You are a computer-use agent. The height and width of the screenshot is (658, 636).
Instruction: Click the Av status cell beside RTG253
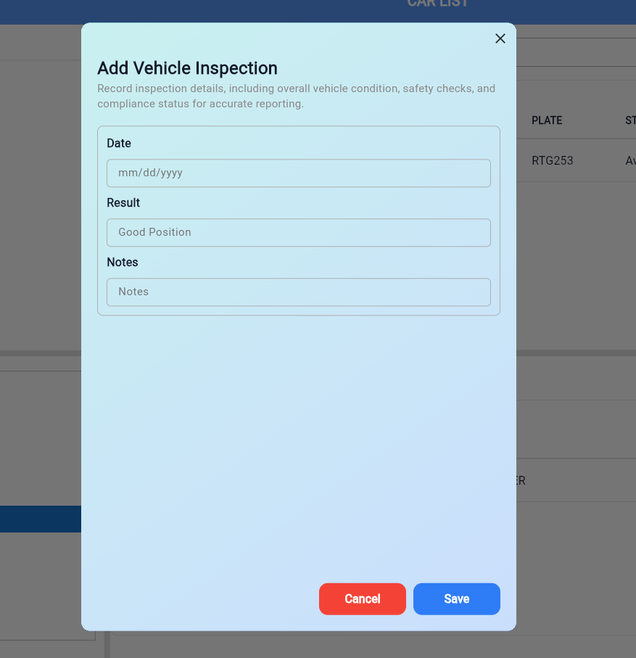(629, 161)
